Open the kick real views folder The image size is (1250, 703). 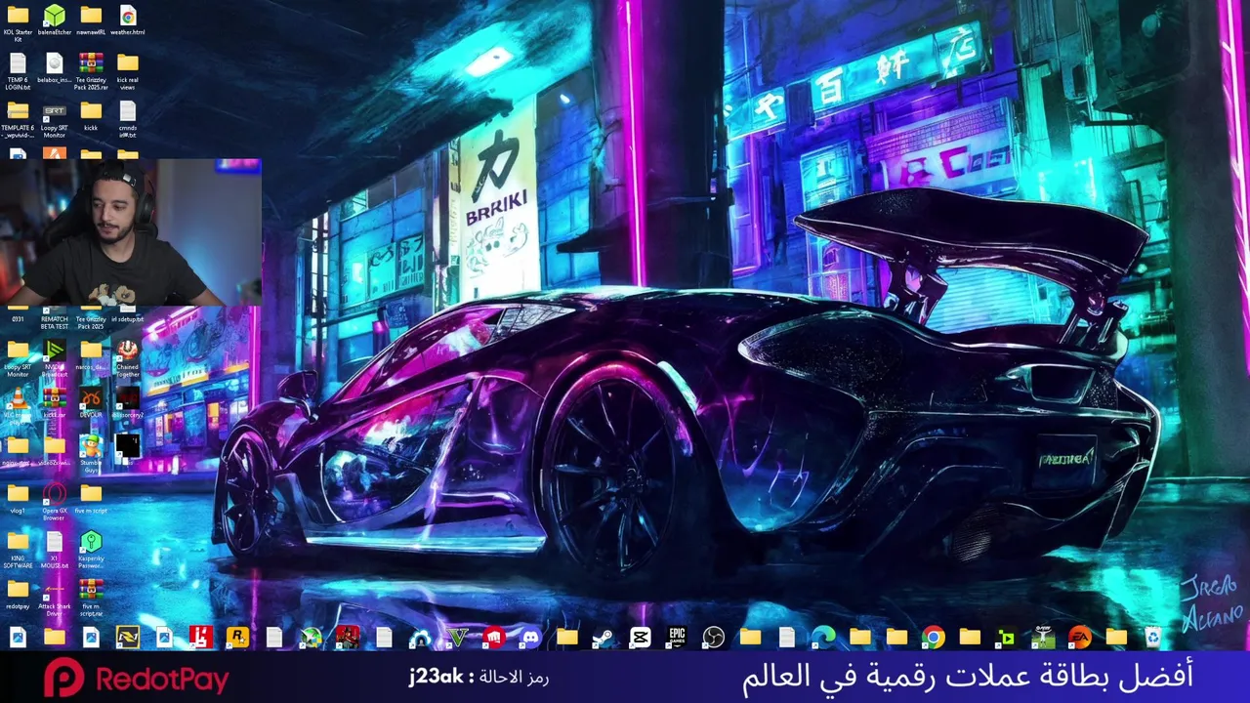click(128, 71)
